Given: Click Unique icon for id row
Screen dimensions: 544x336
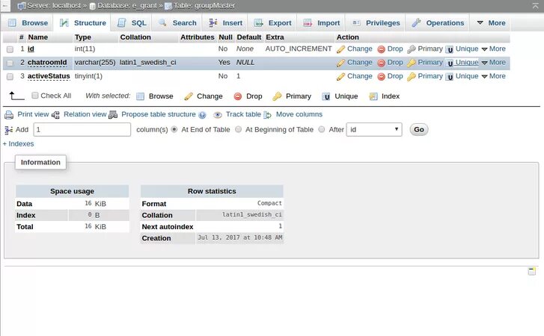Looking at the screenshot, I should click(450, 49).
